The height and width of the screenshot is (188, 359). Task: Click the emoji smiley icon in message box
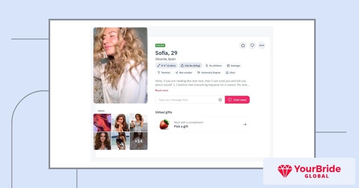[x=220, y=100]
